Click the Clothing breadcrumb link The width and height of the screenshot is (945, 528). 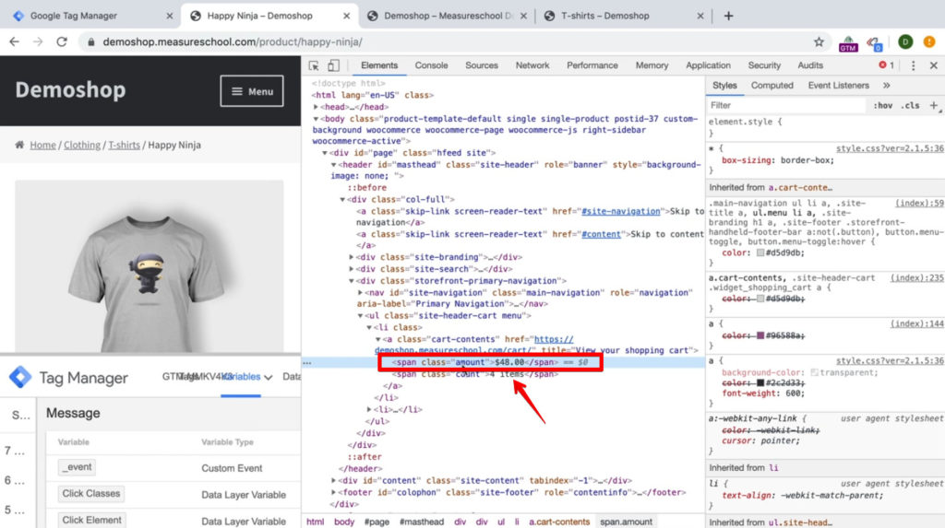click(82, 145)
